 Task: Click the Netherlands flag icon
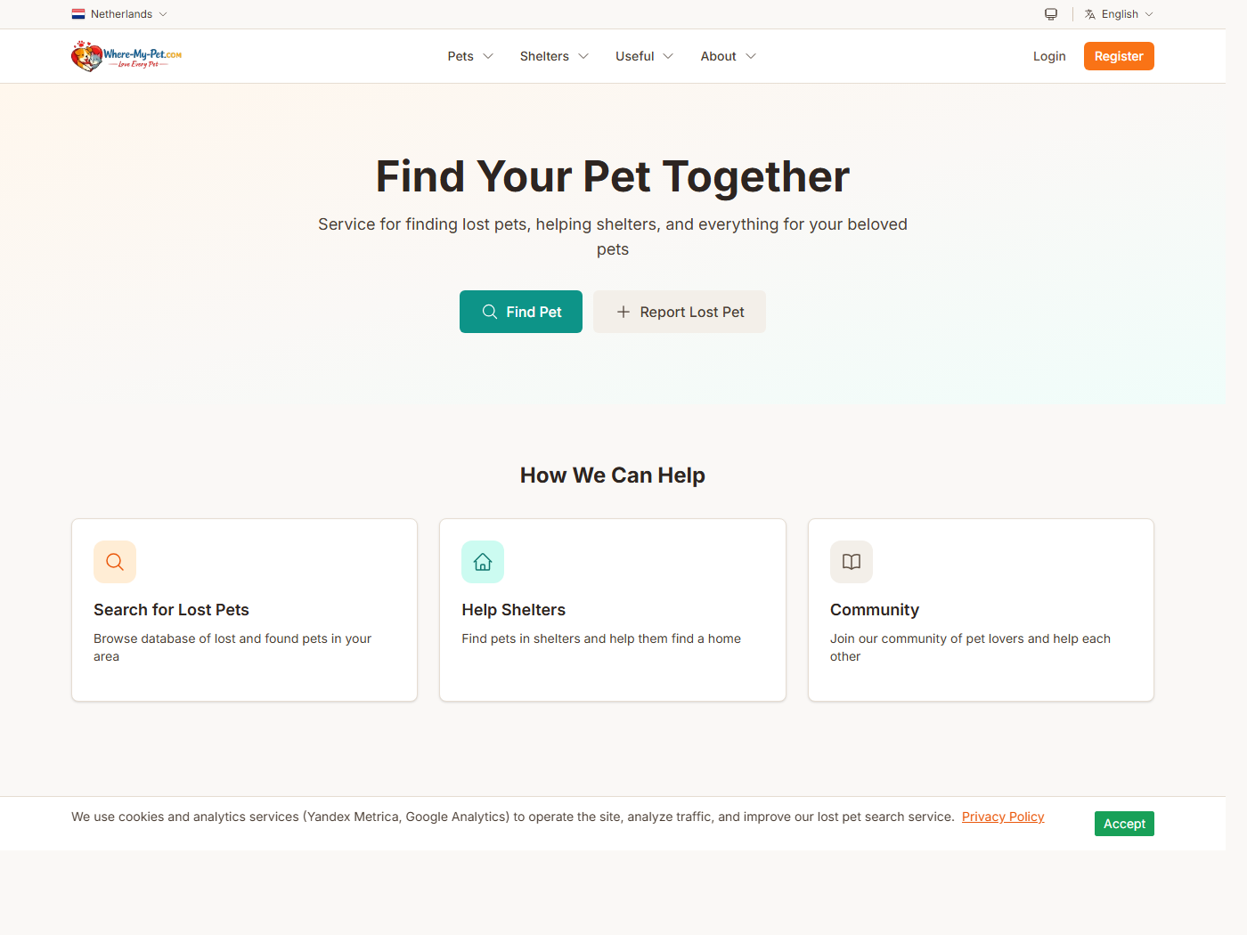[x=77, y=13]
